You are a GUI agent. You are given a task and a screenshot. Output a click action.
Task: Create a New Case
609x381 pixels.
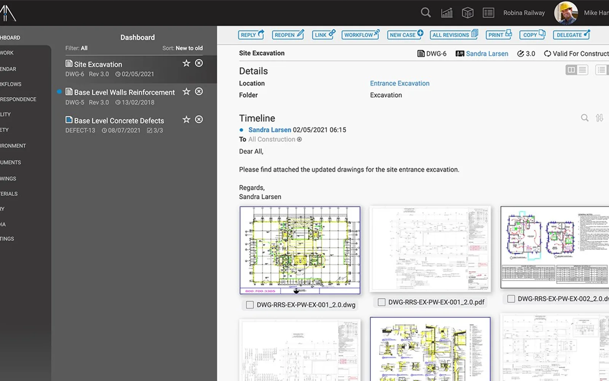click(405, 35)
